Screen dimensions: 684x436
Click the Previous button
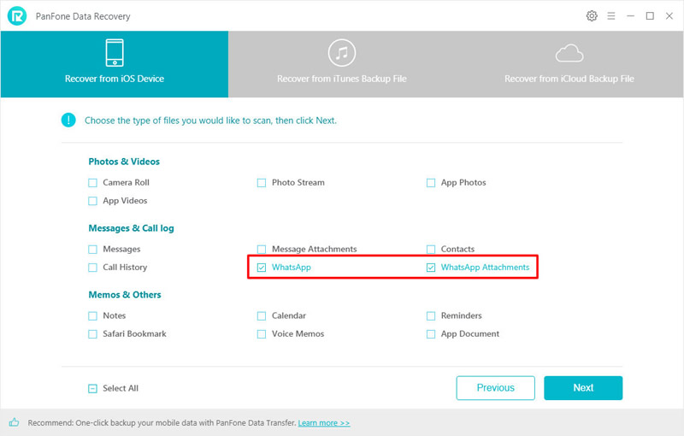point(496,387)
